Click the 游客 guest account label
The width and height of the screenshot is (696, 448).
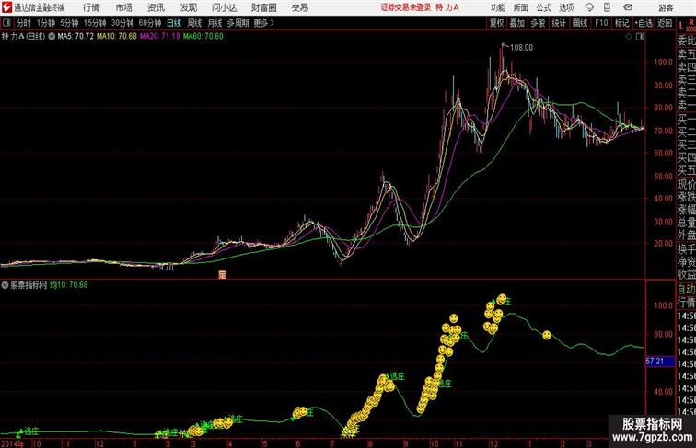point(666,7)
